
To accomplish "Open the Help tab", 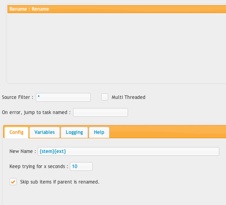I will [x=99, y=132].
